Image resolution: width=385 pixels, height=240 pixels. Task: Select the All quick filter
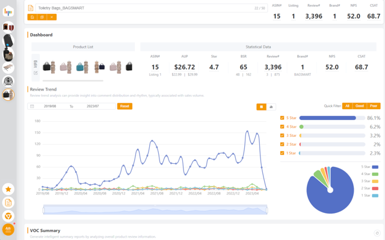pyautogui.click(x=347, y=106)
